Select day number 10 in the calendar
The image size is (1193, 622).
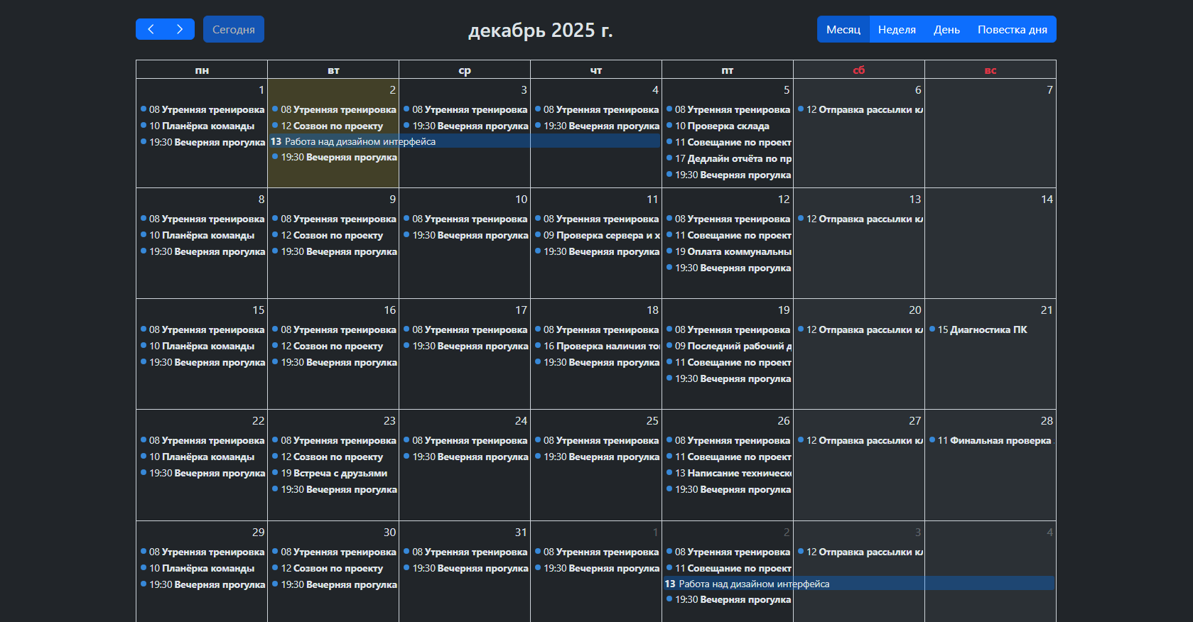point(521,200)
